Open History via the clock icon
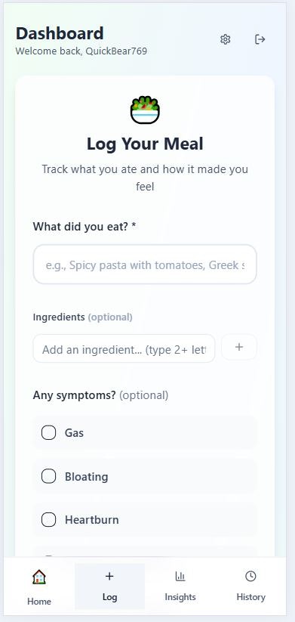 pos(250,576)
